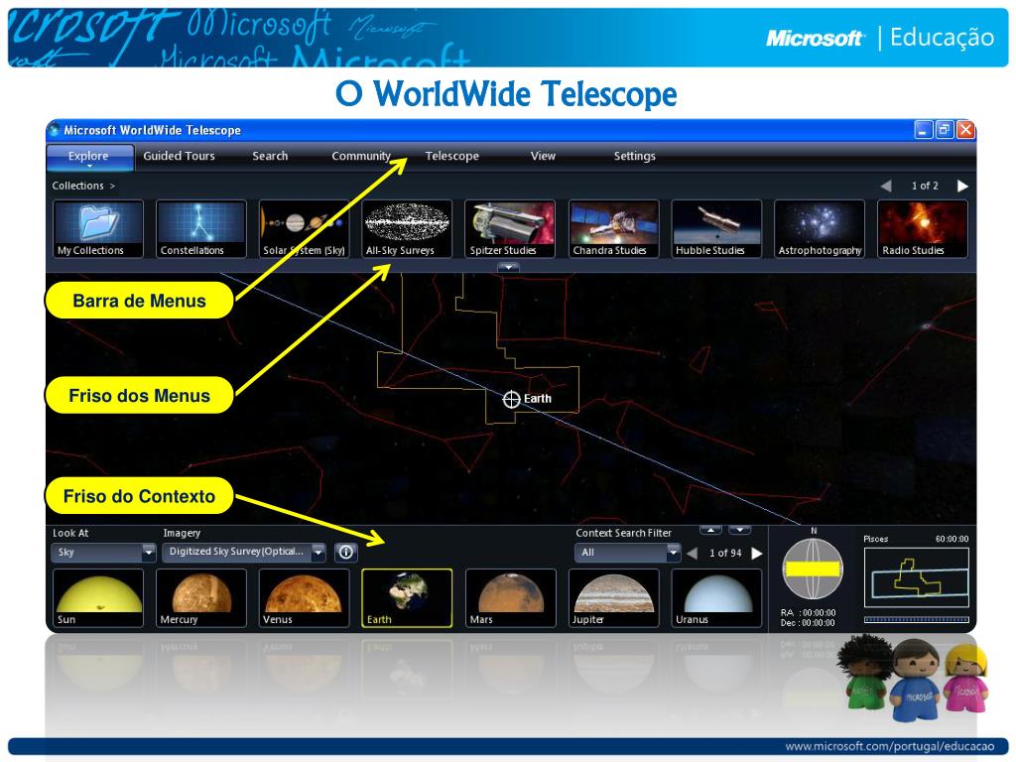
Task: Click the '1 of 2' page indicator
Action: (x=925, y=186)
